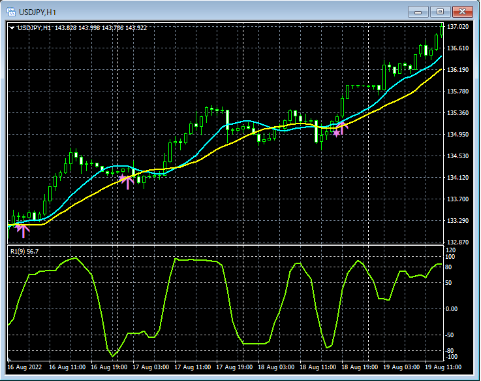
Task: Select the pink arrow signal near 16 Aug 2022
Action: [23, 230]
